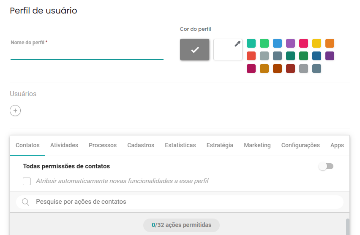The image size is (360, 235).
Task: Select the gray checkmark color tile
Action: (x=194, y=49)
